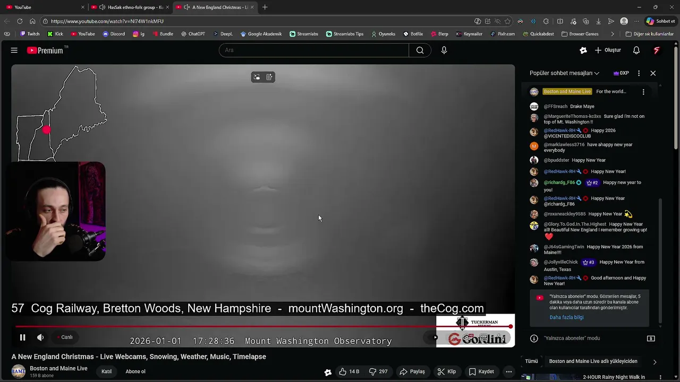Expand Popüler sohbet mesajları dropdown
Image resolution: width=680 pixels, height=382 pixels.
[x=564, y=73]
